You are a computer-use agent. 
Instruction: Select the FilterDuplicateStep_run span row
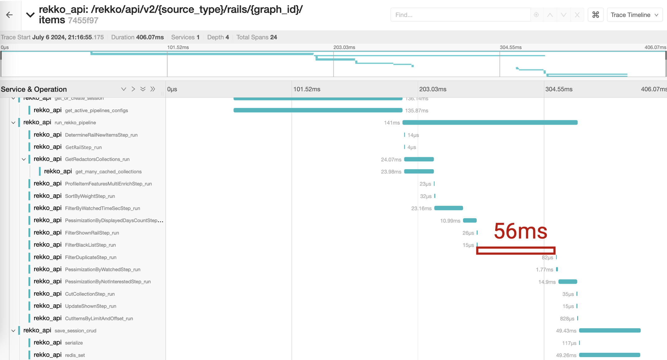[x=90, y=257]
